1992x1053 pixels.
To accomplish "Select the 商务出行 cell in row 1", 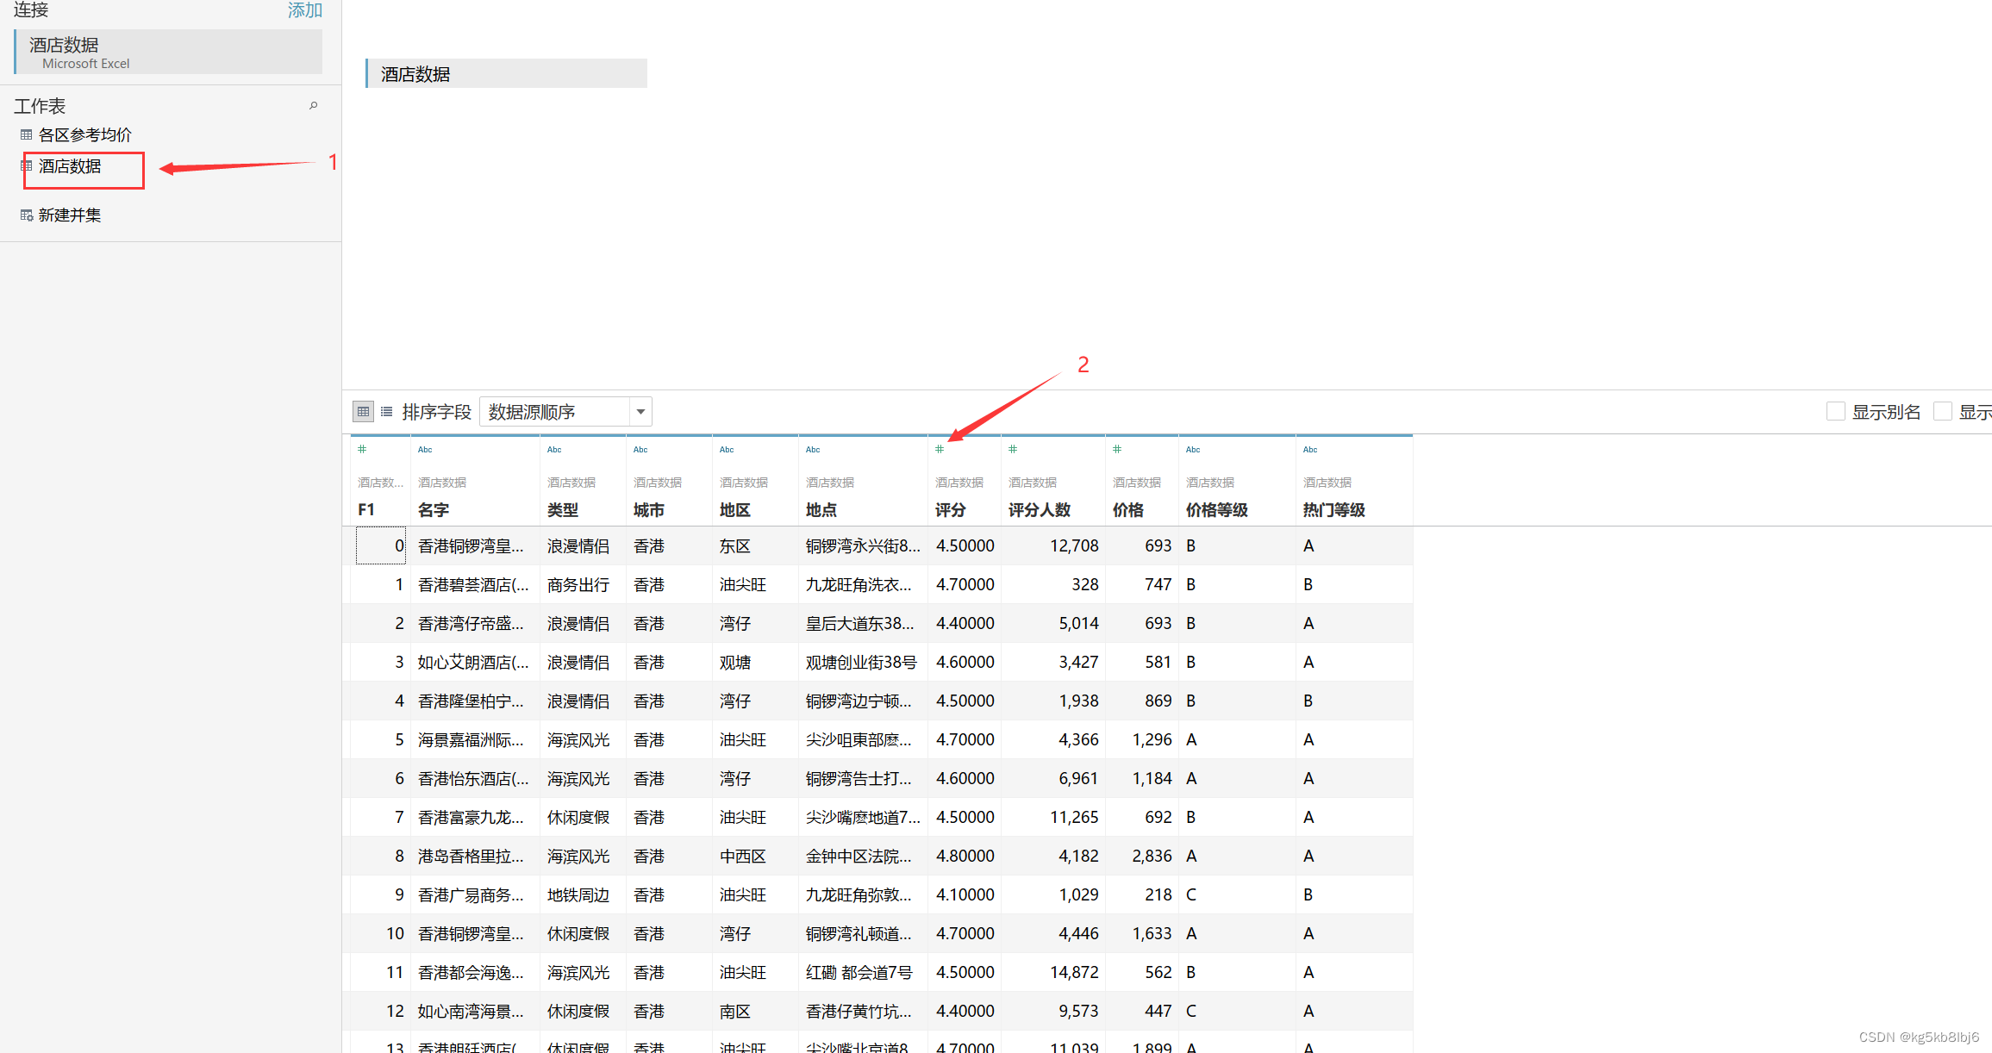I will point(583,584).
